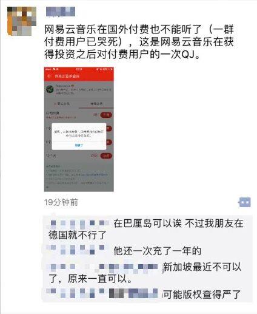Screen dimensions: 257x314
Task: Tap the round green avatar inside embedded screenshot
Action: coord(50,89)
